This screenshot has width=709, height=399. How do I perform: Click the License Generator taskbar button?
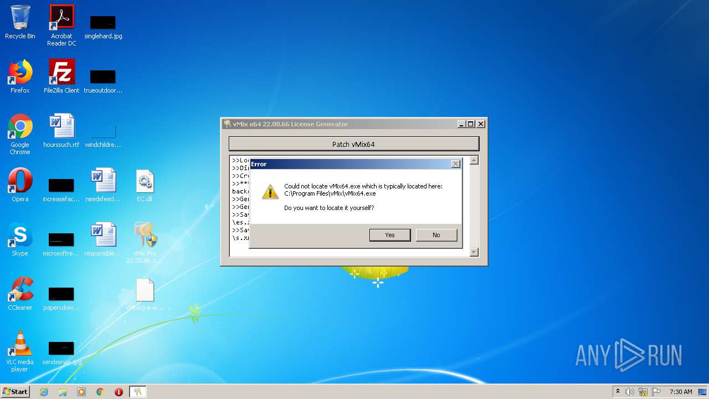[x=137, y=392]
